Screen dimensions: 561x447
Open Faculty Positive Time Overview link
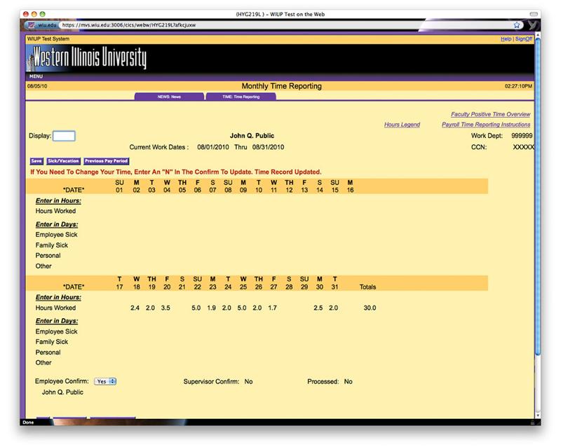(490, 114)
